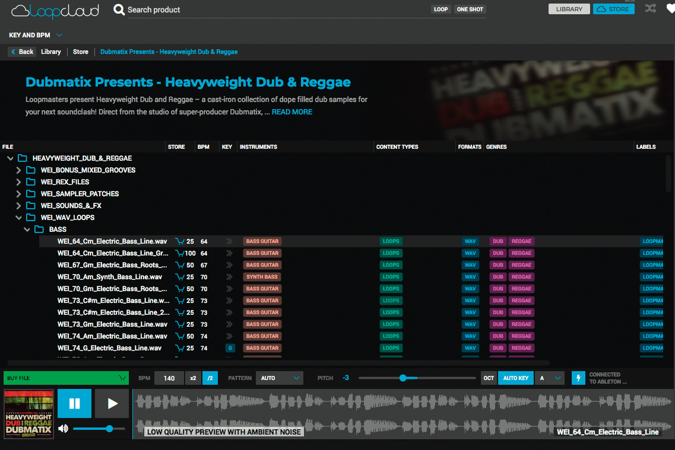Open the Store breadcrumb item
The width and height of the screenshot is (675, 450).
click(81, 52)
